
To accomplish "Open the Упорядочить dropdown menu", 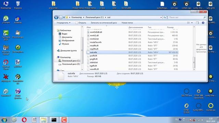I will point(64,23).
